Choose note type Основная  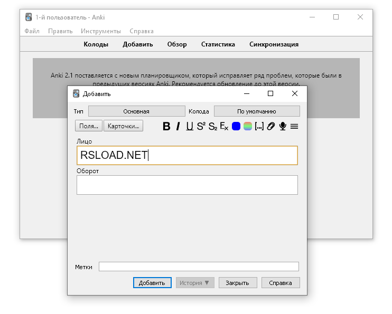tap(136, 111)
